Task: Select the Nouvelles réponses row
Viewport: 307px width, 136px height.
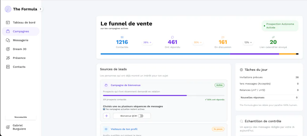Action: pos(269,98)
